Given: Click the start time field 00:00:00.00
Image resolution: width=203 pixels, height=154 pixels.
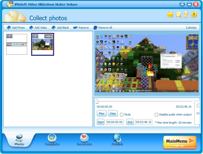Looking at the screenshot, I should click(115, 122).
